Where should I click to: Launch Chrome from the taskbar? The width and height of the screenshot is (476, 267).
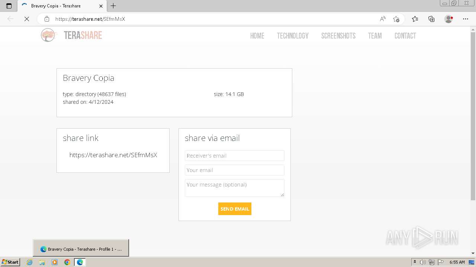(x=67, y=262)
